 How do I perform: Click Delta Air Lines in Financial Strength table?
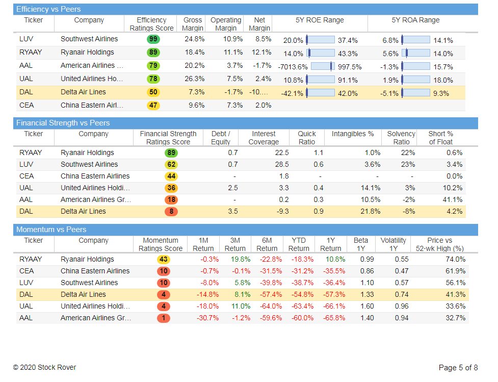pos(83,211)
